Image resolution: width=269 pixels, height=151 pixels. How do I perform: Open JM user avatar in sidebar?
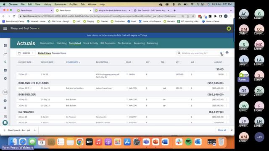tap(5, 92)
